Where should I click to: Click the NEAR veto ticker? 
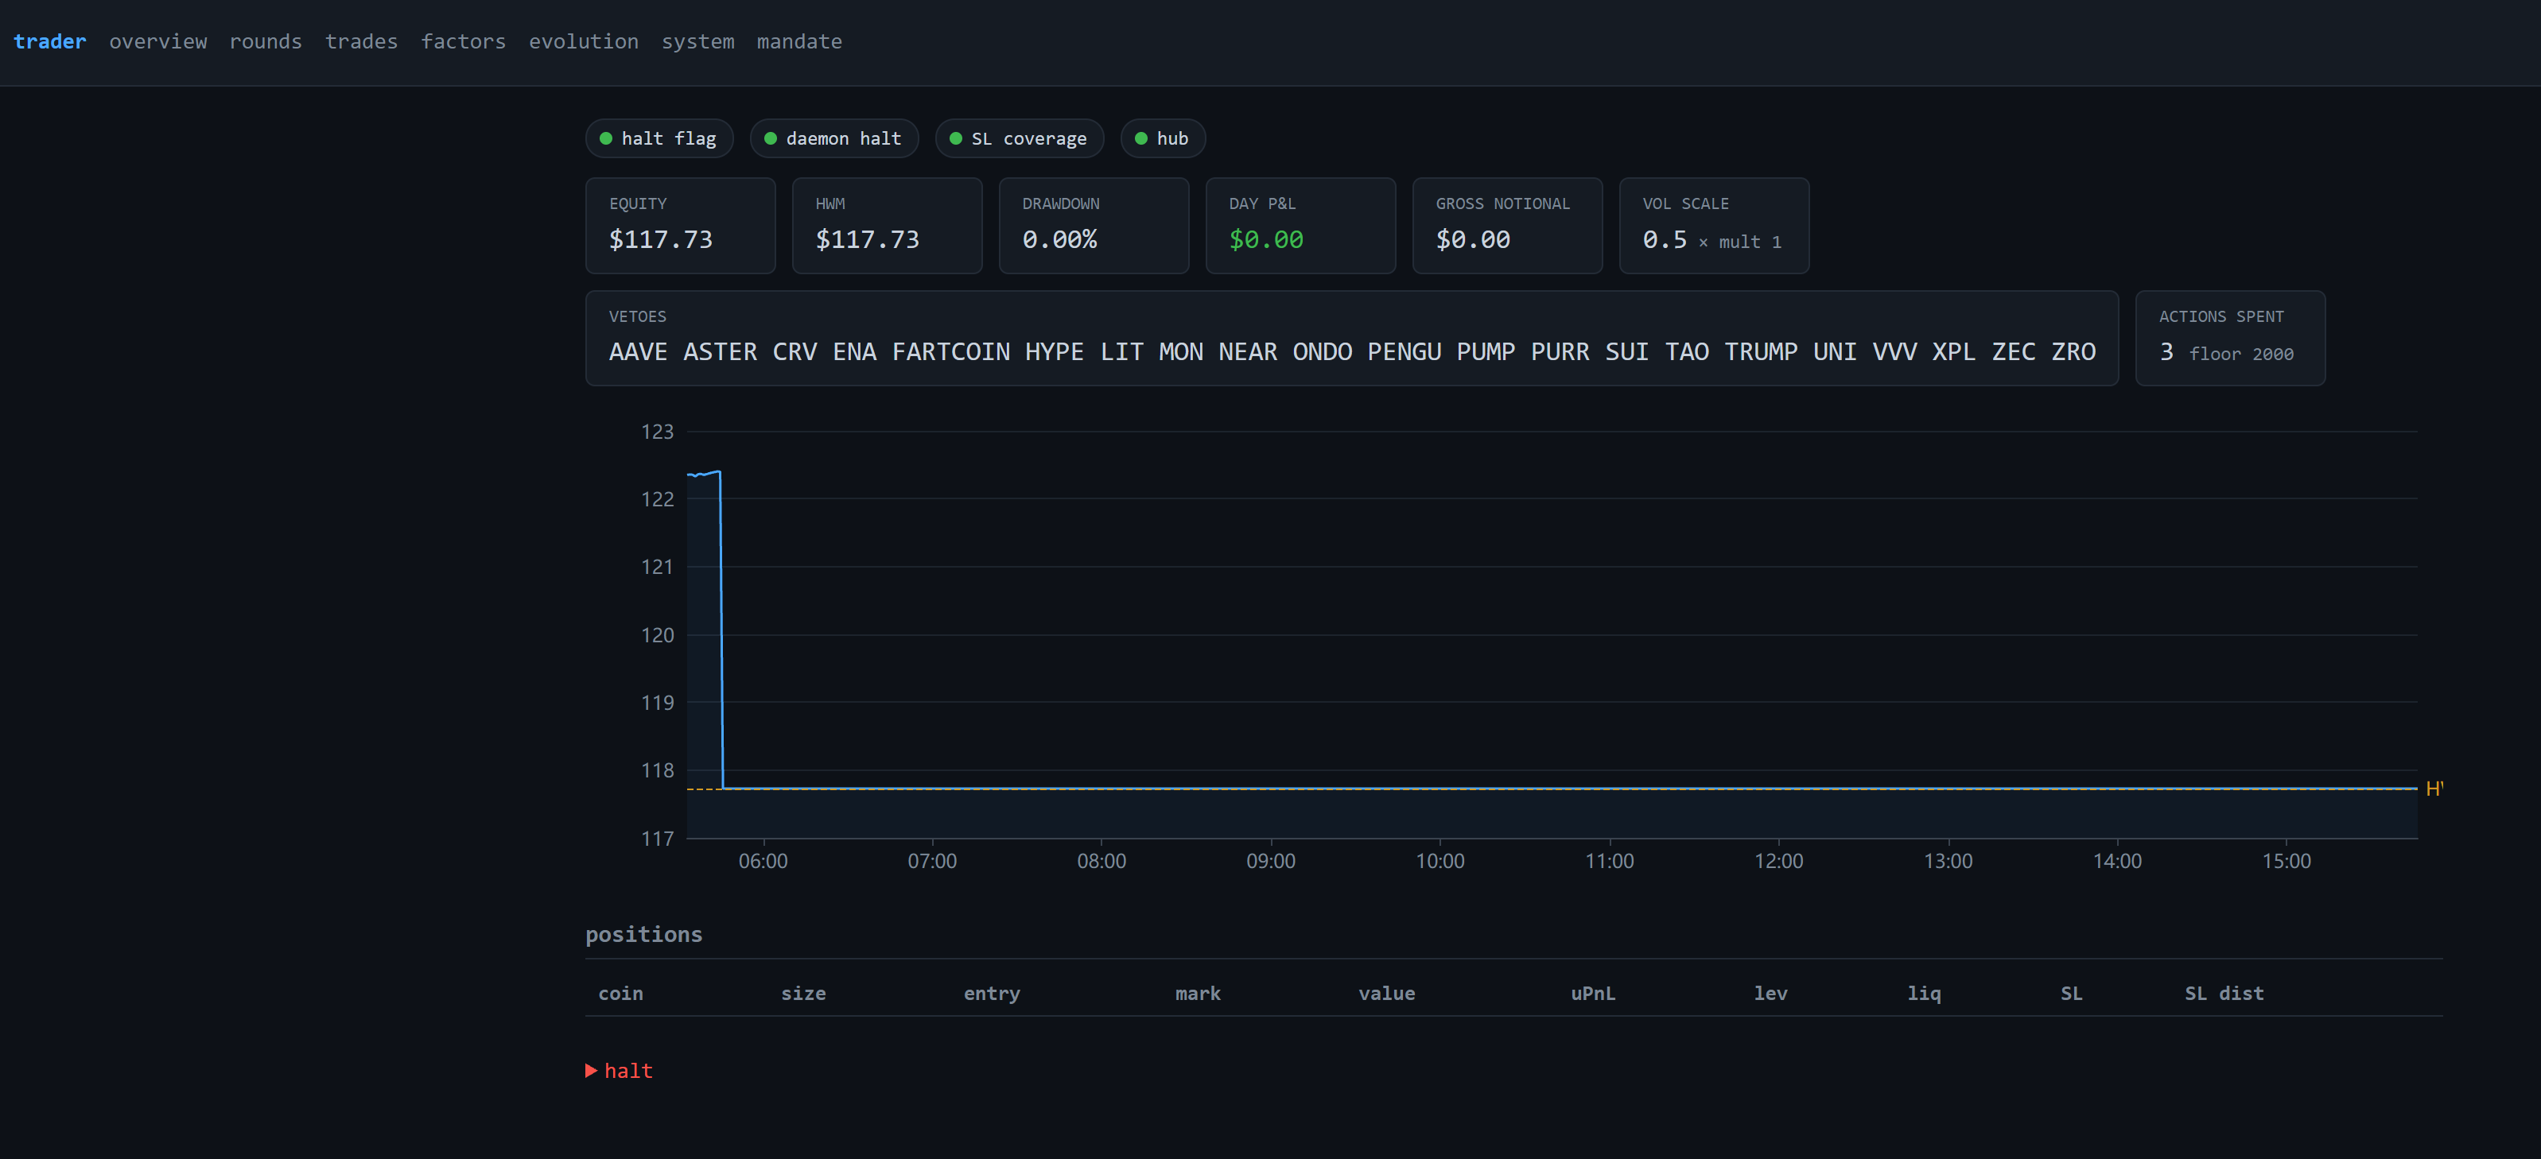(1248, 352)
